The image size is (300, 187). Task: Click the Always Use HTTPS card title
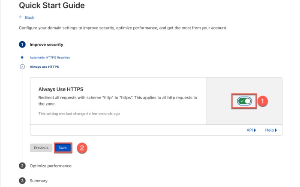61,89
